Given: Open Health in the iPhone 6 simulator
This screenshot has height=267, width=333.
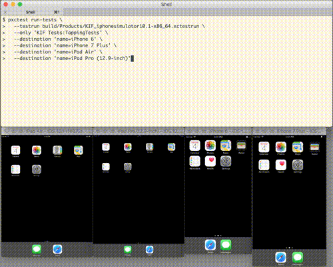Looking at the screenshot, I should pos(210,162).
